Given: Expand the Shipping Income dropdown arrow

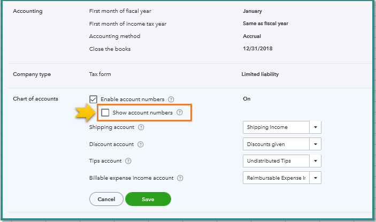Looking at the screenshot, I should click(316, 127).
